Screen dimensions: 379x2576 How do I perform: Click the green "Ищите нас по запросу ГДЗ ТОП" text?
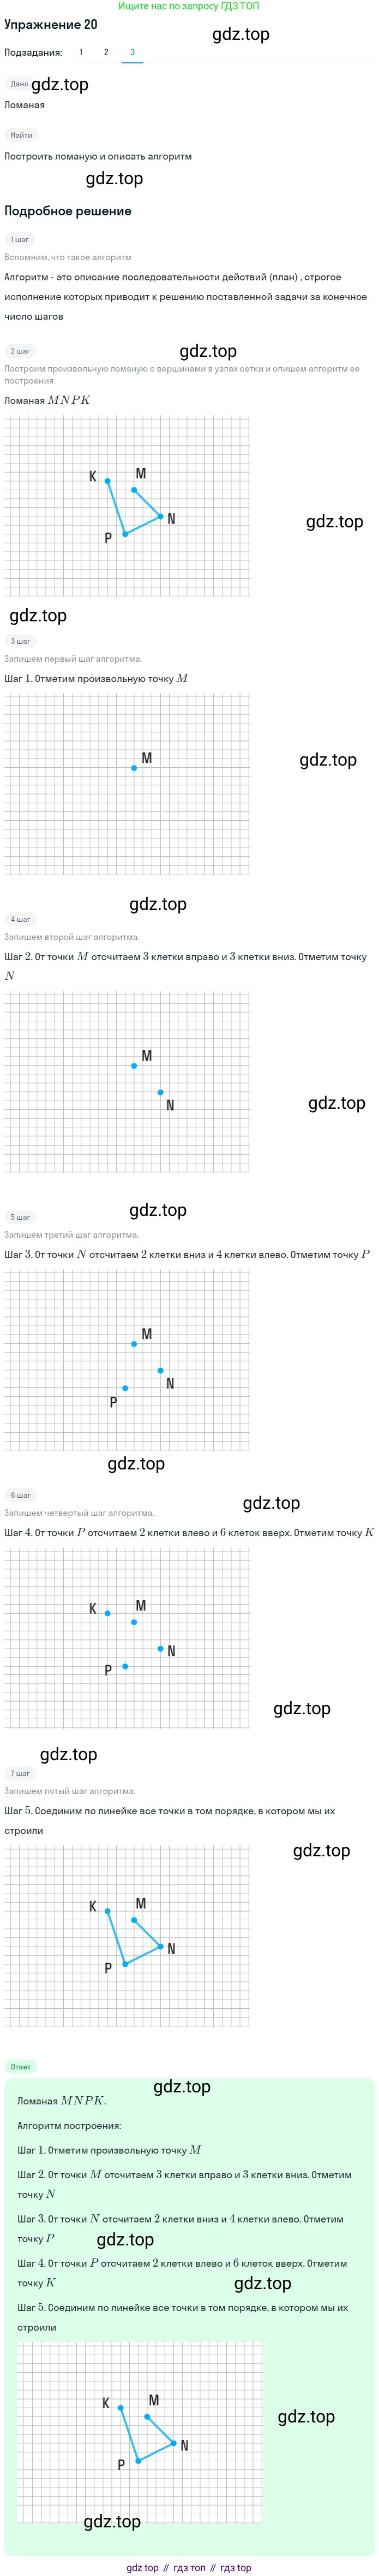[189, 6]
